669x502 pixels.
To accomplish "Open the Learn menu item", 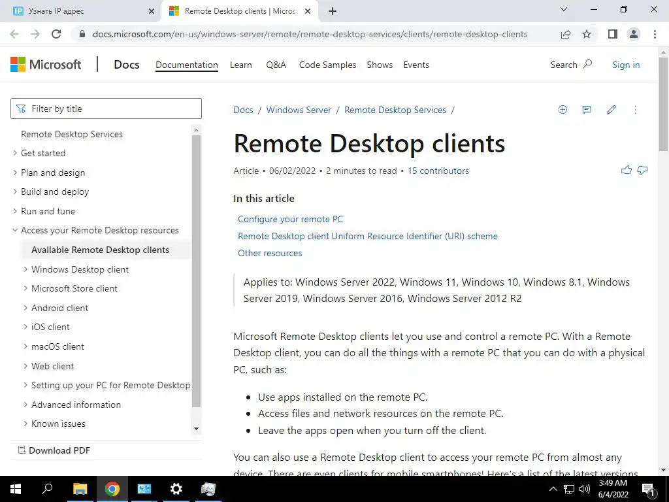I will pyautogui.click(x=241, y=65).
